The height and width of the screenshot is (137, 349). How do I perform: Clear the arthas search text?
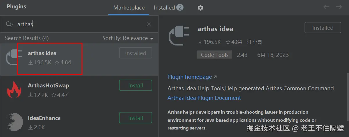point(149,24)
